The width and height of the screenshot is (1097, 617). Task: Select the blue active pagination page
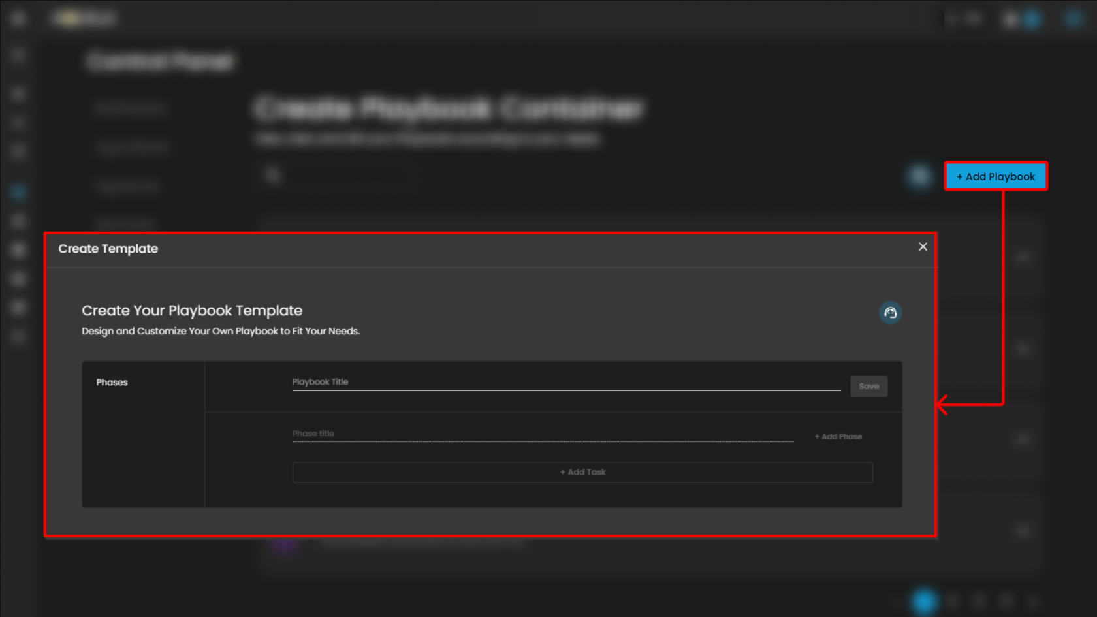924,601
